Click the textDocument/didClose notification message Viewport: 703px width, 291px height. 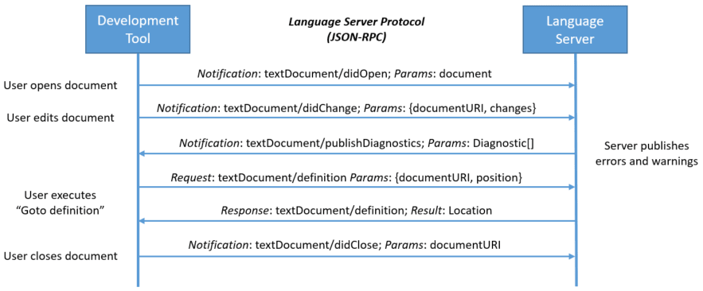point(344,245)
